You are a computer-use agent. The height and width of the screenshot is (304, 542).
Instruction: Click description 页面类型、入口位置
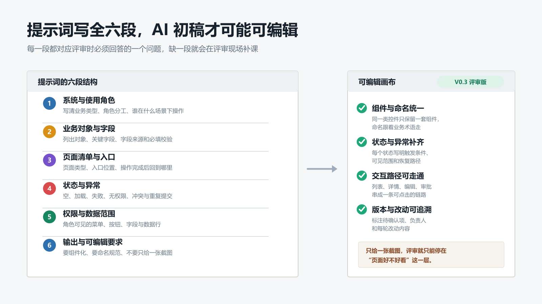click(x=118, y=168)
